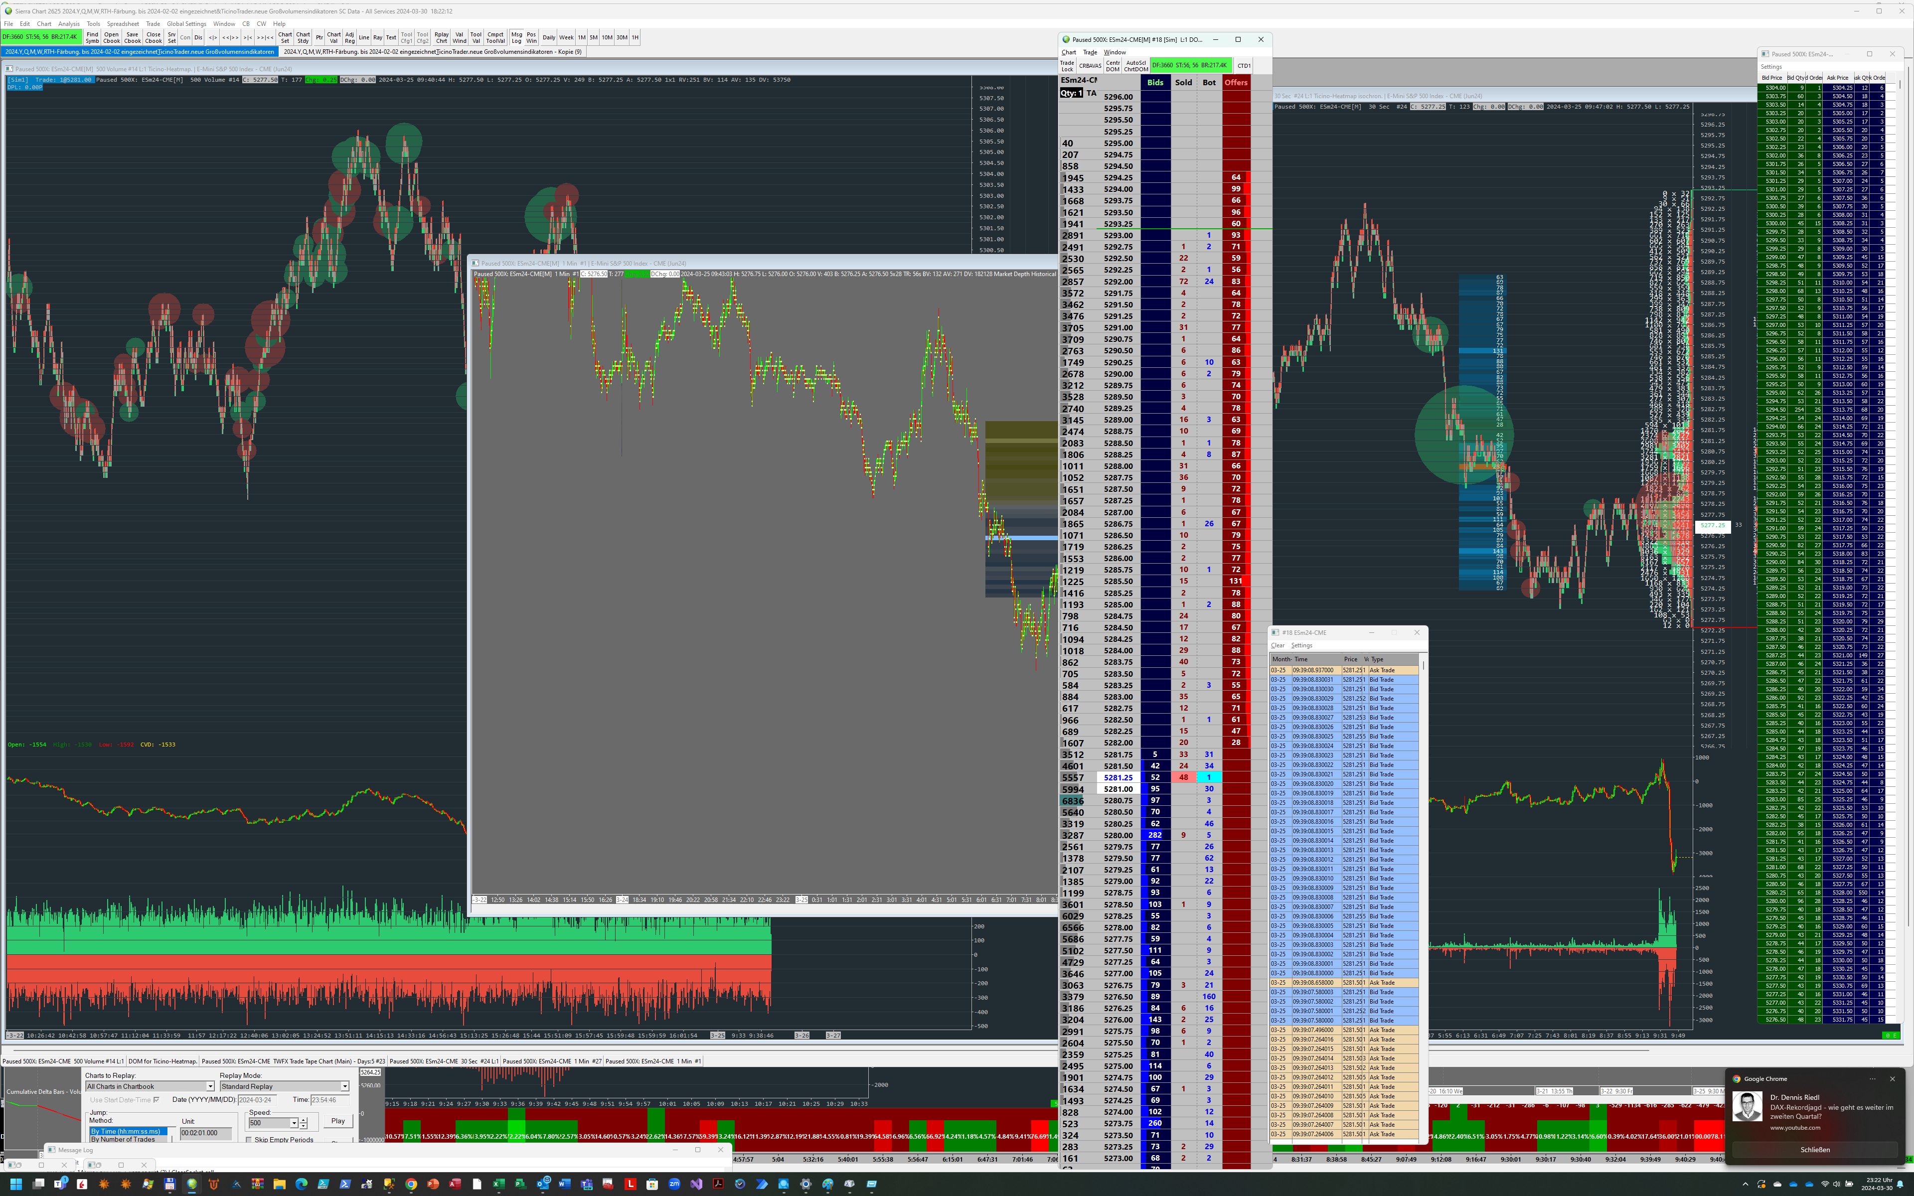Click Save Cbook in the toolbar
Image resolution: width=1914 pixels, height=1196 pixels.
pos(132,37)
